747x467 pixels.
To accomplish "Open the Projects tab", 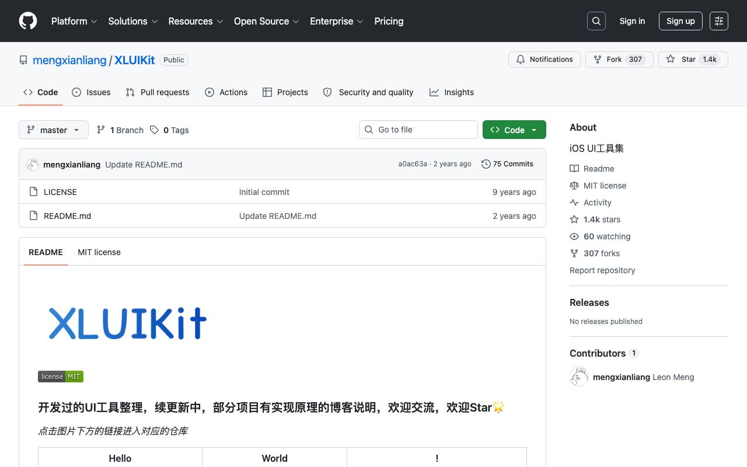I will [x=285, y=92].
